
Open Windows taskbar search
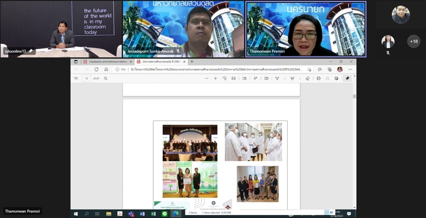(x=86, y=214)
